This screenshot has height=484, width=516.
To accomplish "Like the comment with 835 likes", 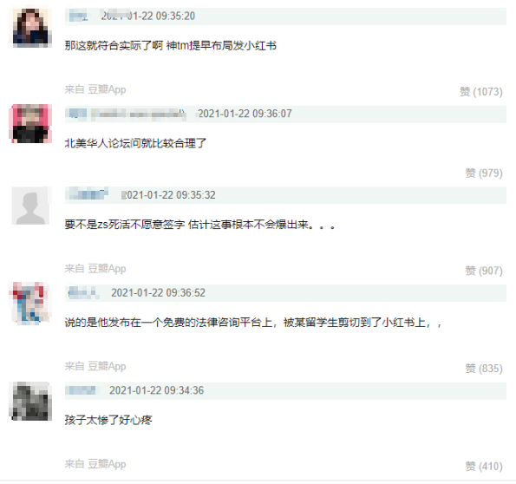I will [483, 368].
